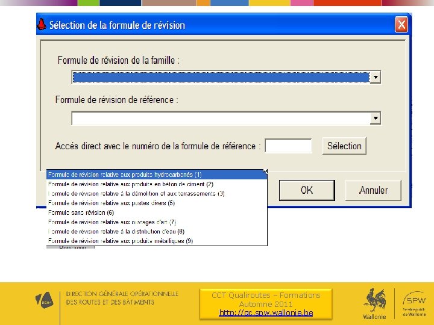Viewport: 434px width, 325px height.
Task: Choose 'produits hydrocarbonés (1)' in the list
Action: tap(157, 175)
